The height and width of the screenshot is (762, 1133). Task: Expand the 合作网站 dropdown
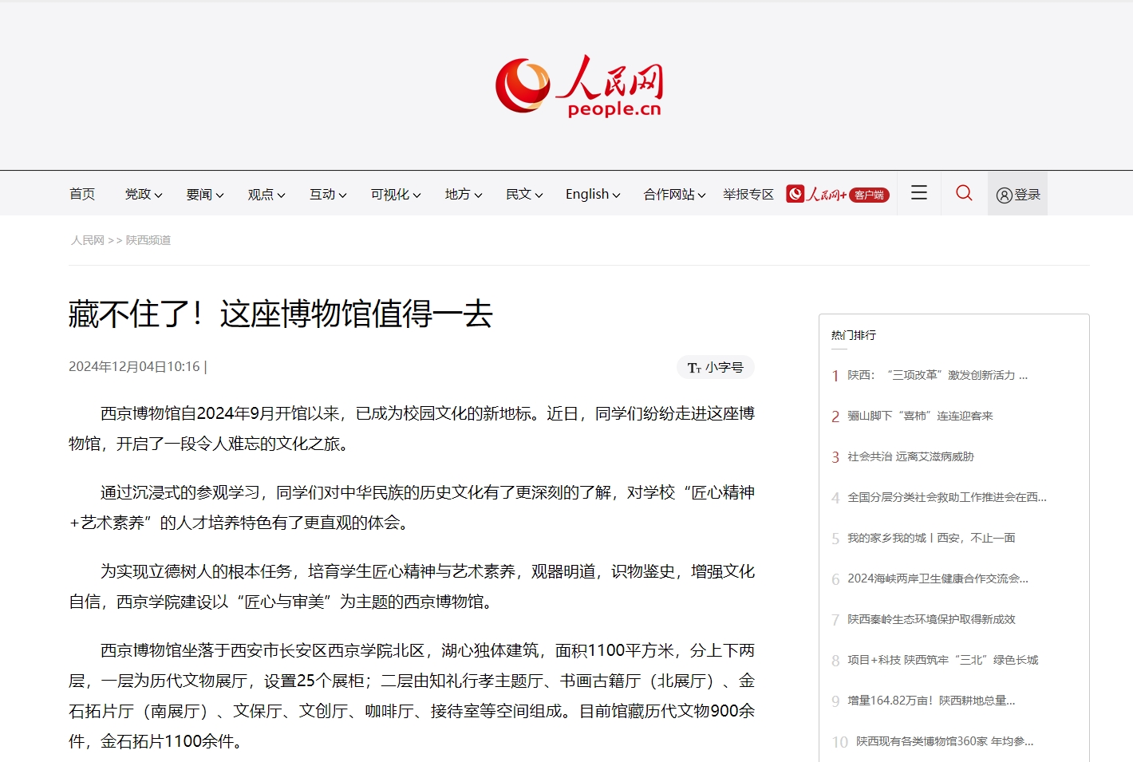click(x=674, y=194)
